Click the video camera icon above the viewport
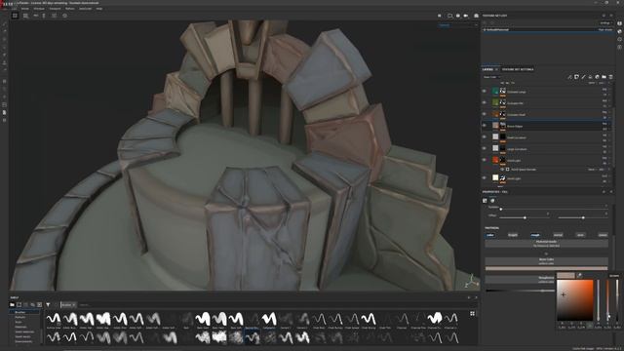624x351 pixels. click(x=466, y=16)
